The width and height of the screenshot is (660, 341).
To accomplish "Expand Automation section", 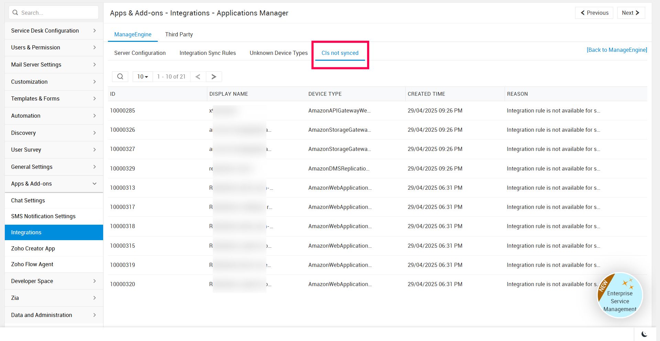I will (54, 116).
